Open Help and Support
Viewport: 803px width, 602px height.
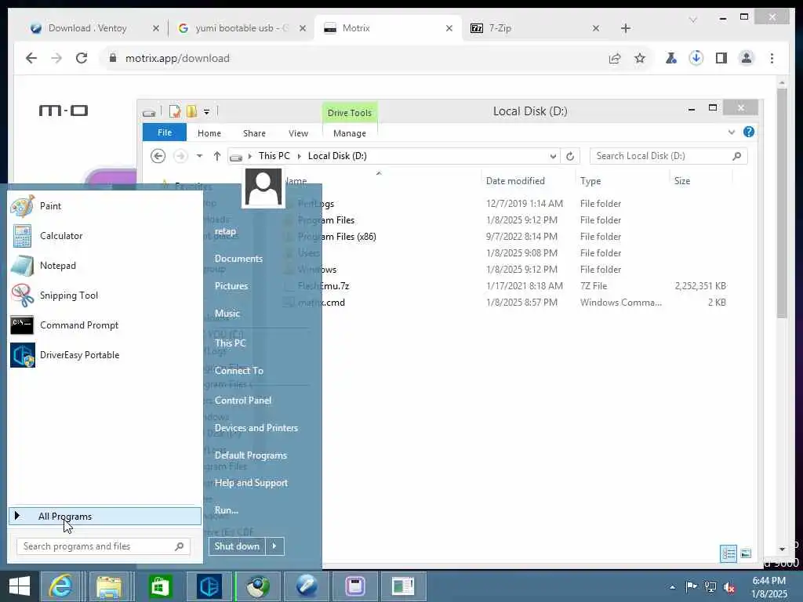point(251,483)
